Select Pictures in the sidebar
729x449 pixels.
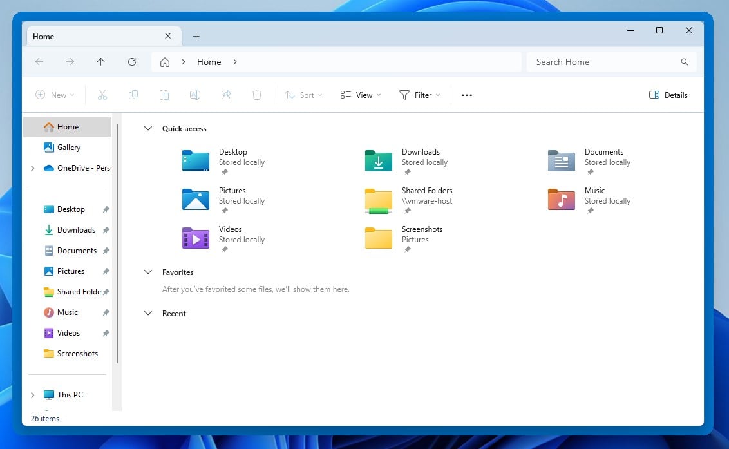[x=68, y=271]
